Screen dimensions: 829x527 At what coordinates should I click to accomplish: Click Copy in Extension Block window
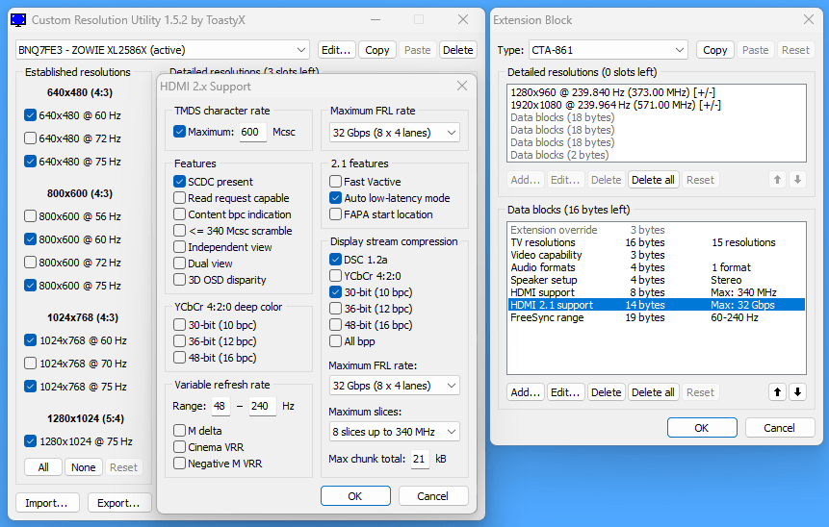point(714,50)
